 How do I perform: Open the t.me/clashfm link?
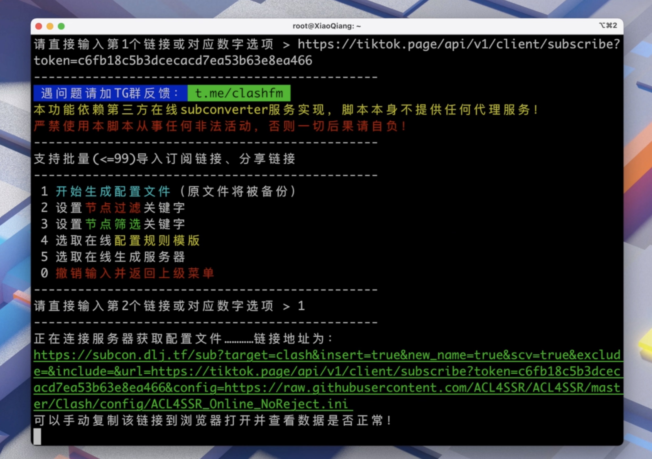tap(239, 93)
